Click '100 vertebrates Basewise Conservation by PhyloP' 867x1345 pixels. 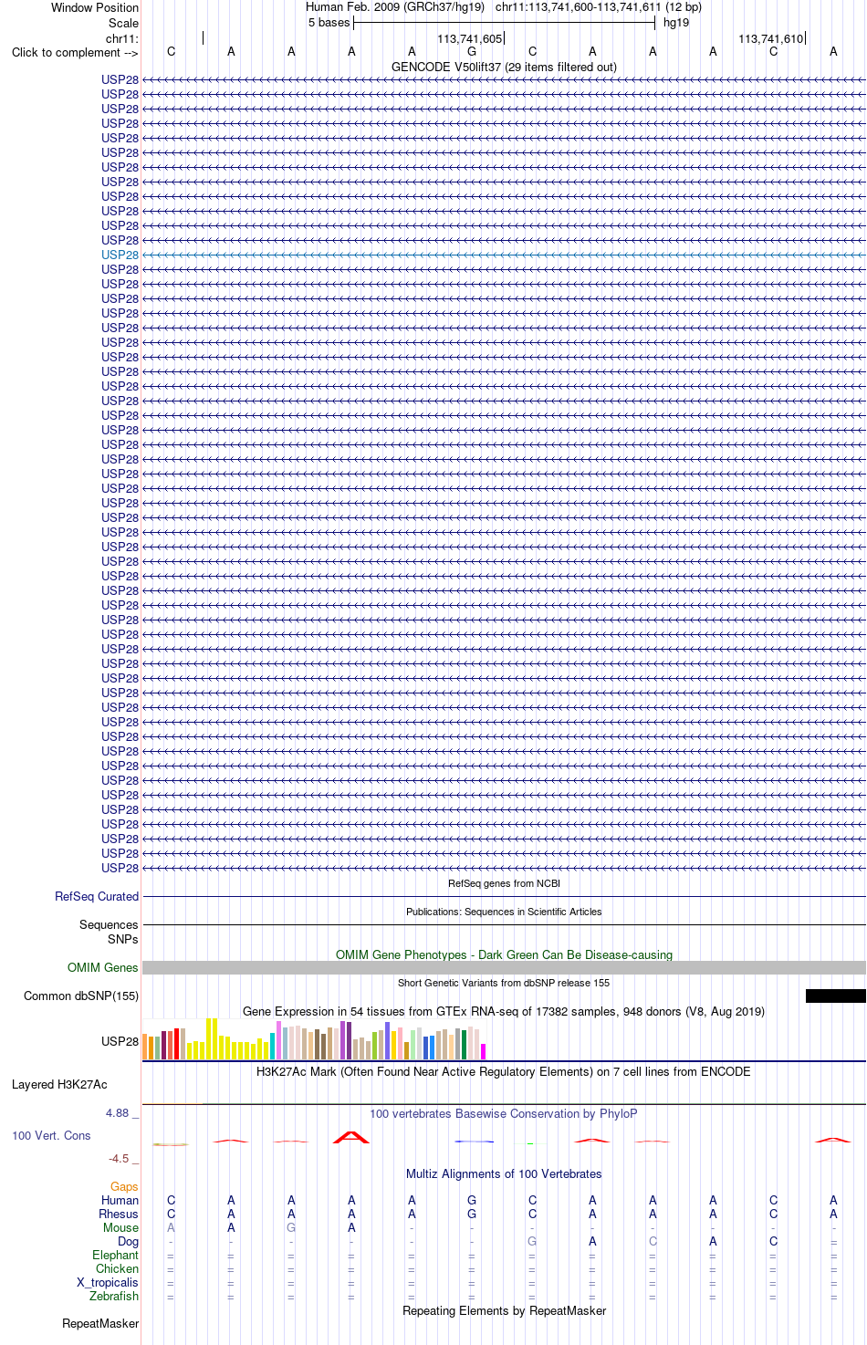pyautogui.click(x=504, y=1113)
